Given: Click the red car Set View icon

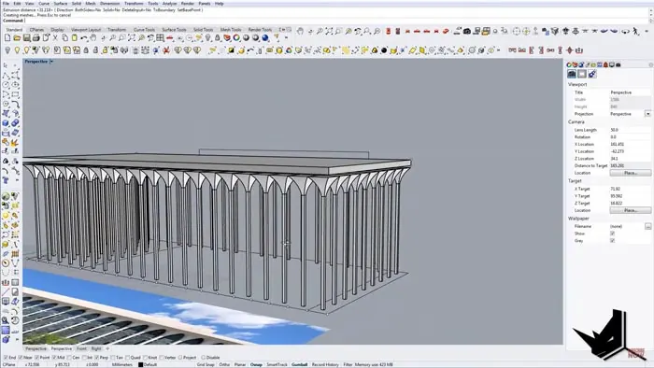Looking at the screenshot, I should [170, 38].
